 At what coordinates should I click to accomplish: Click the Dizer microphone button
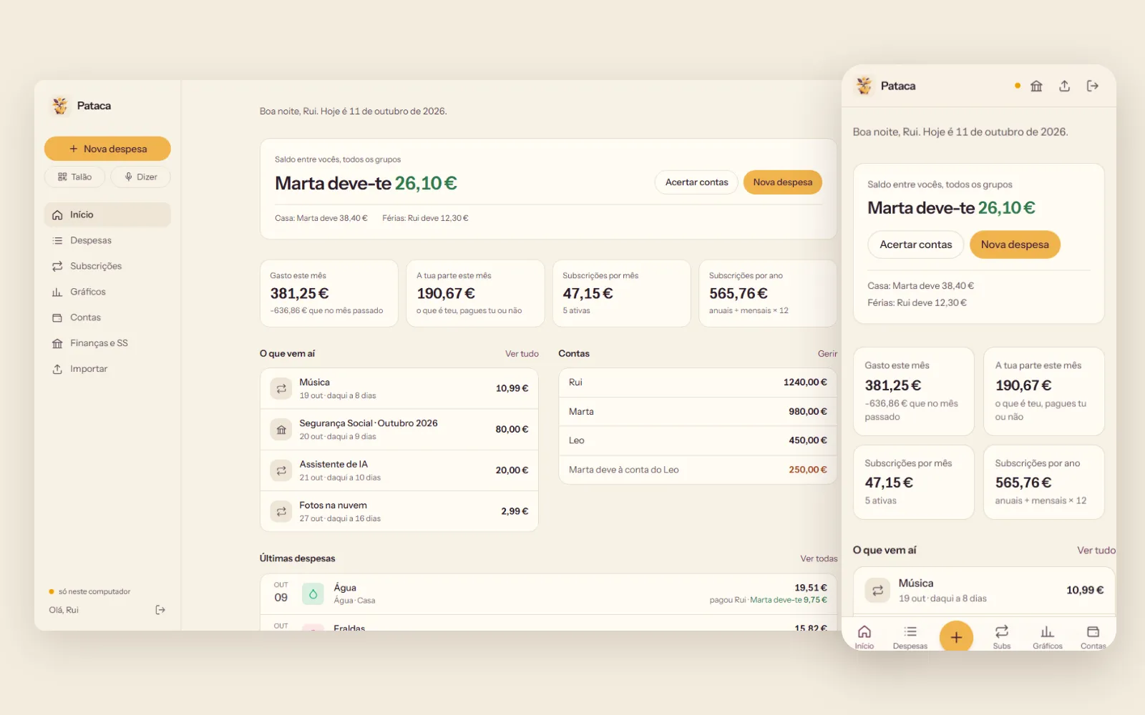[141, 177]
